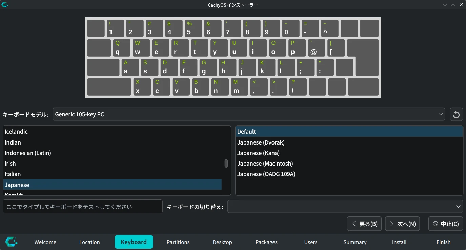Select Japanese (Macintosh) variant
Screen dimensions: 466x250
pos(265,164)
